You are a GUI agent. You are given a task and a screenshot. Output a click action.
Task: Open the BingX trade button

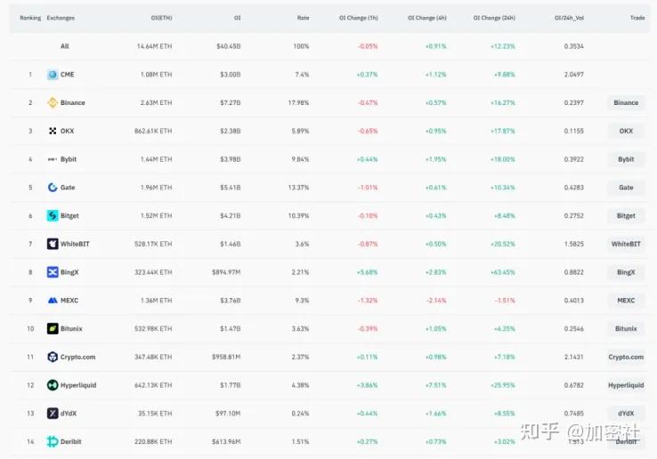tap(626, 272)
